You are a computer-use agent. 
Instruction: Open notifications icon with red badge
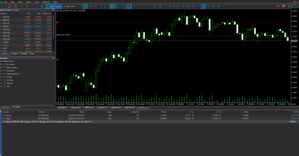point(283,6)
